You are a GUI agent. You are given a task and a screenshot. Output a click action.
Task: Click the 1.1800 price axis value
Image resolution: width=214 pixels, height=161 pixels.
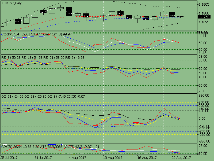click(x=204, y=13)
